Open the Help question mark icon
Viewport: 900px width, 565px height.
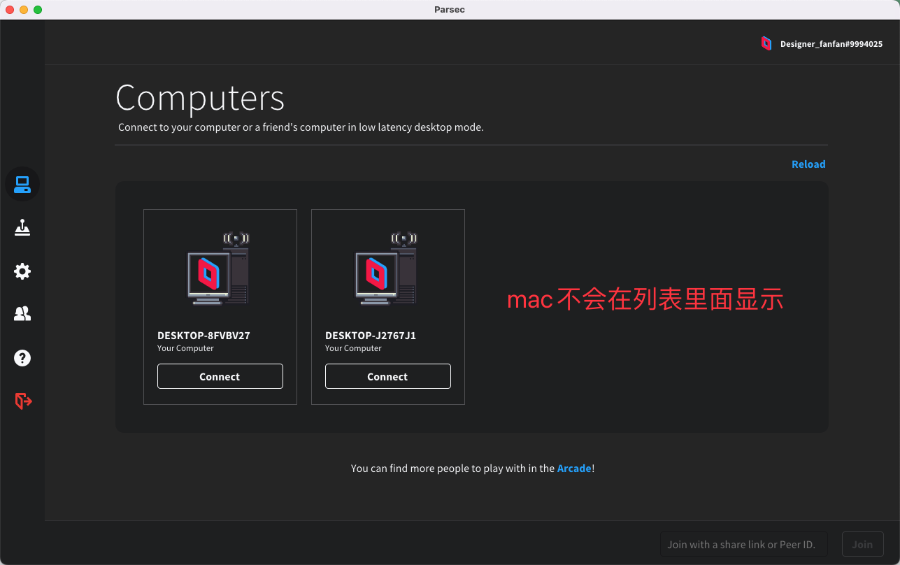[x=22, y=358]
